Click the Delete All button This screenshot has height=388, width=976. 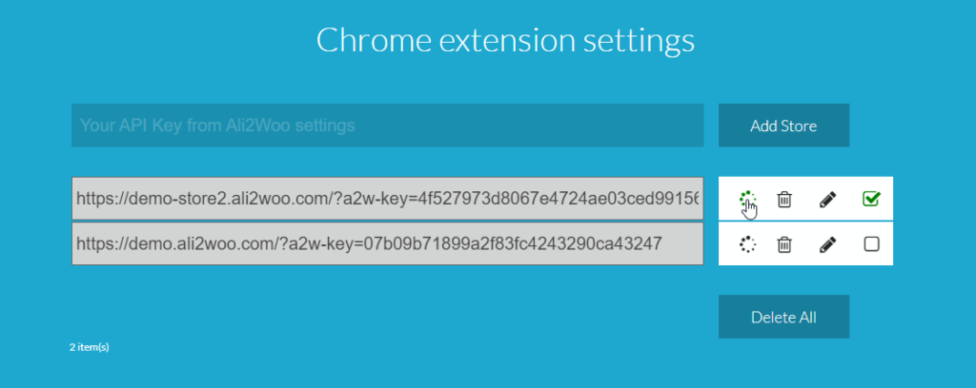tap(783, 317)
